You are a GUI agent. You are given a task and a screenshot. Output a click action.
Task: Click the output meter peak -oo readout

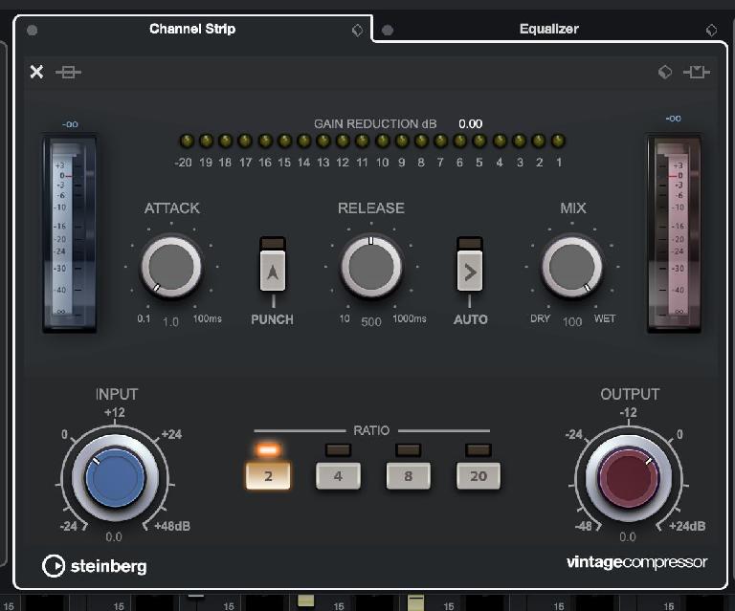click(673, 119)
